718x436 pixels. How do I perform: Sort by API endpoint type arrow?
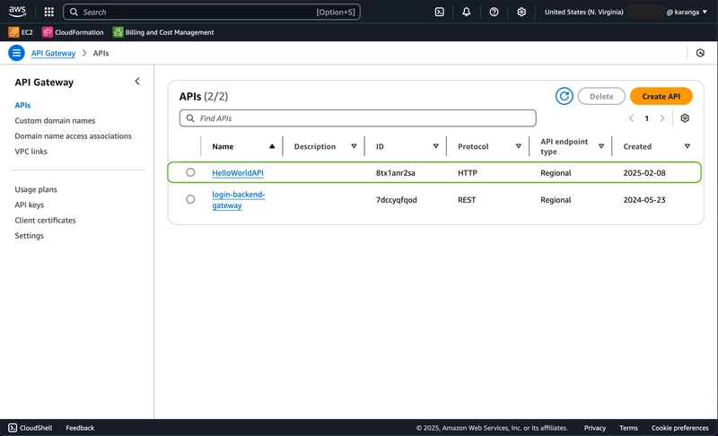pos(601,146)
